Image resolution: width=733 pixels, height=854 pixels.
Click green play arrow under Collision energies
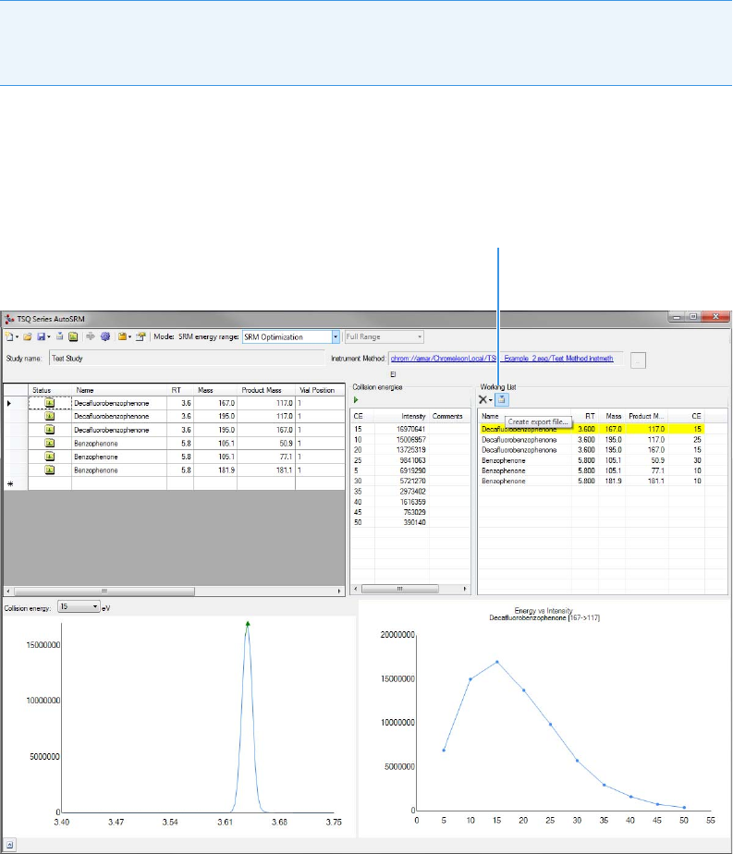point(357,399)
